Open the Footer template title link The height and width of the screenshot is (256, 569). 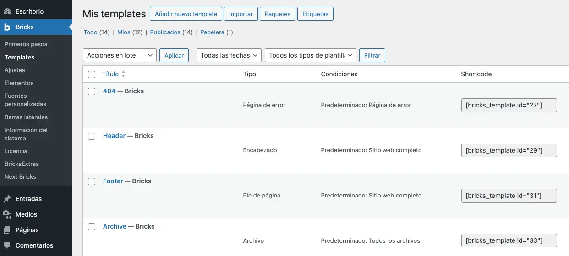click(113, 181)
